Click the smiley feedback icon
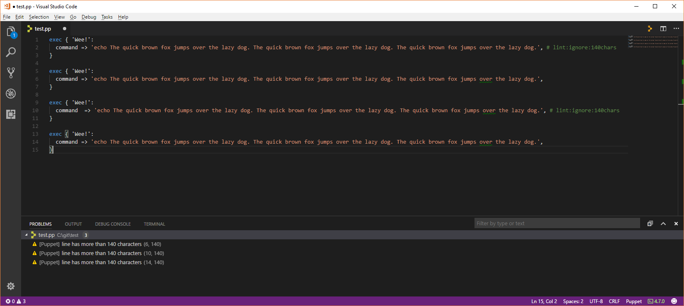This screenshot has width=684, height=306. tap(674, 301)
